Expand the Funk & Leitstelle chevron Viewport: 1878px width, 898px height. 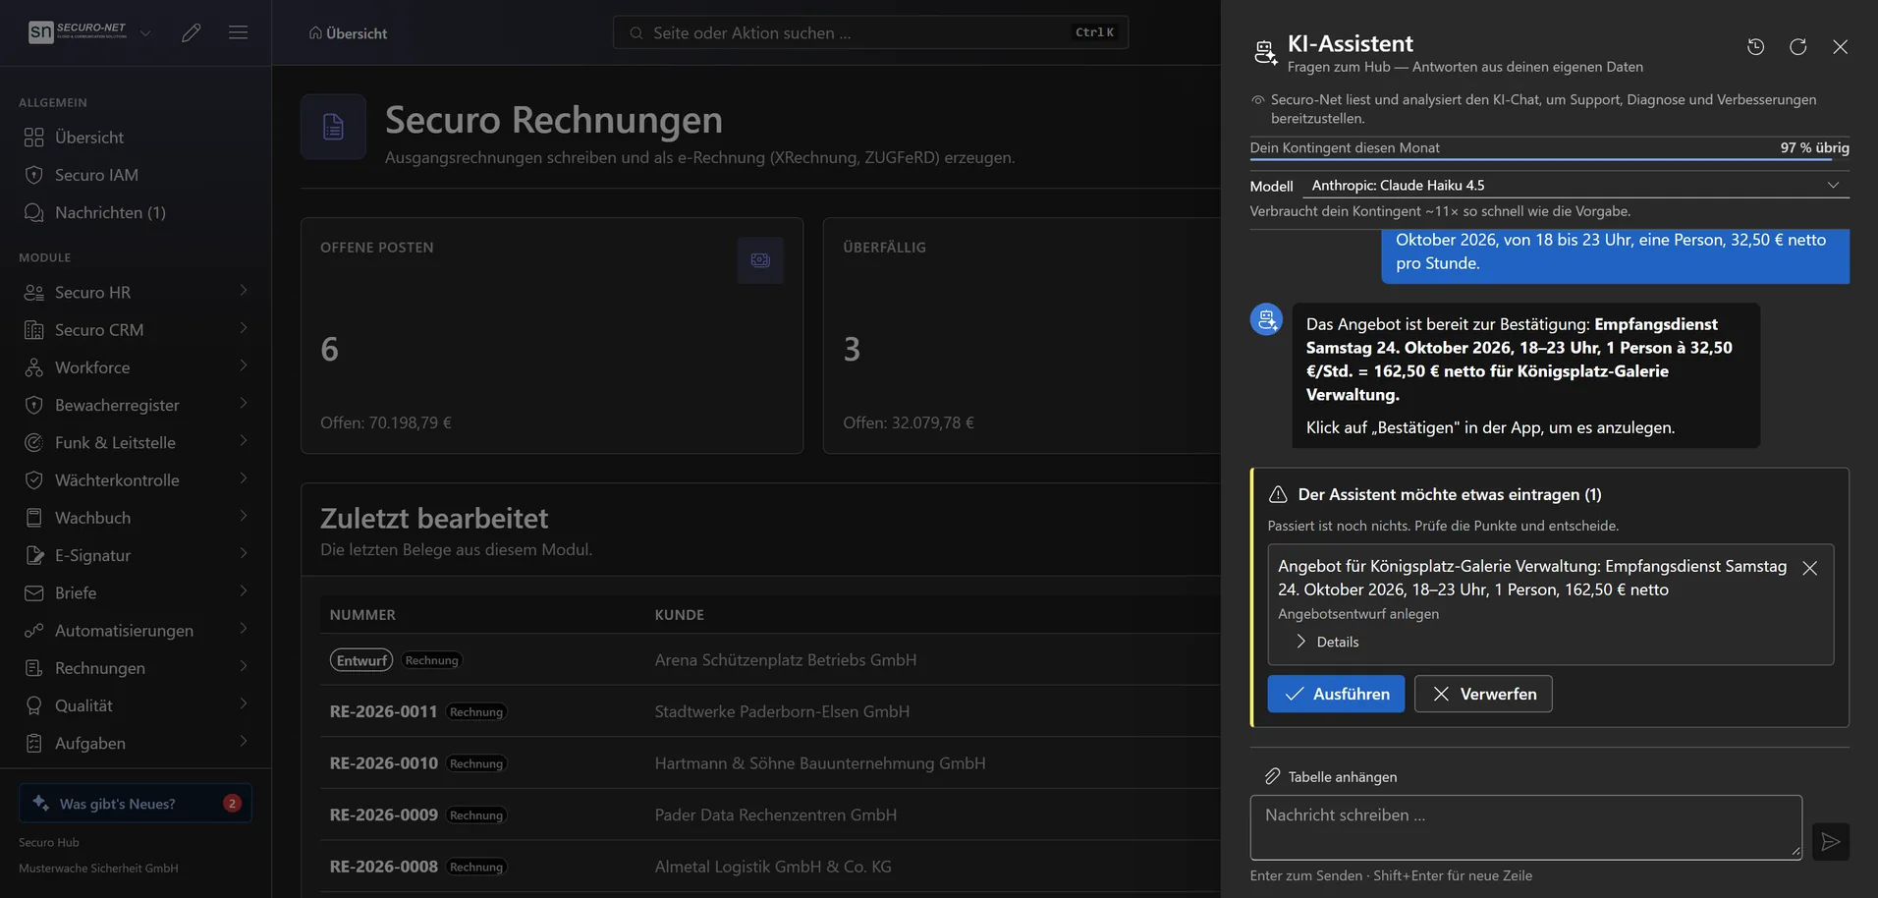click(x=243, y=441)
